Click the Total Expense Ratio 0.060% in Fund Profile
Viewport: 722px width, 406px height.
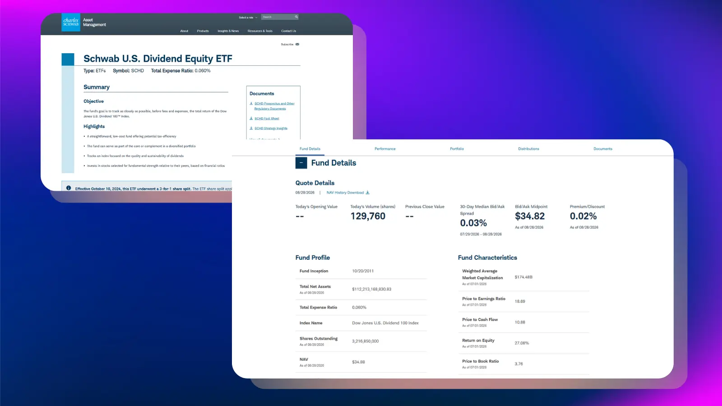coord(359,307)
